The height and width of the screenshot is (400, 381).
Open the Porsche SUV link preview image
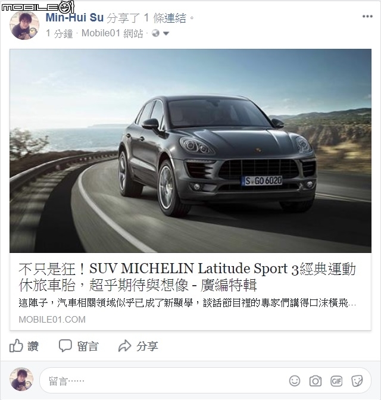click(190, 151)
